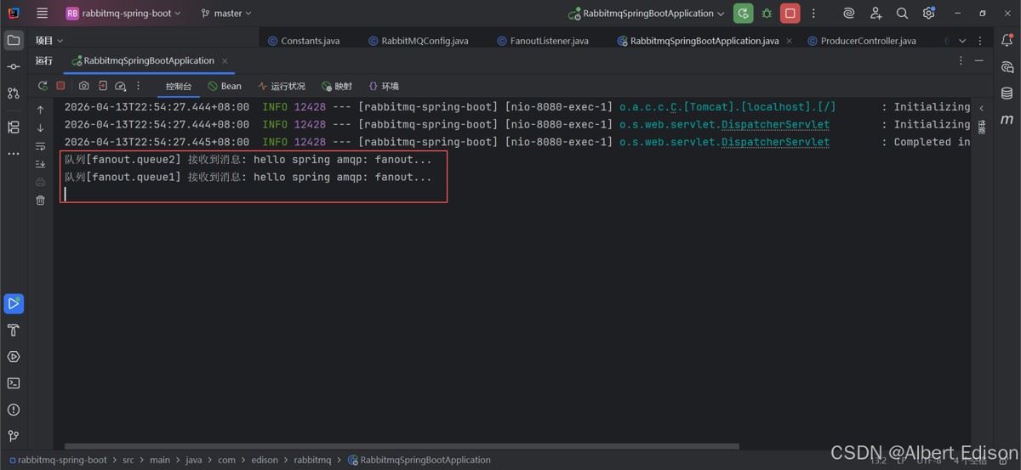Show more tool windows ellipsis
1021x470 pixels.
pos(14,154)
